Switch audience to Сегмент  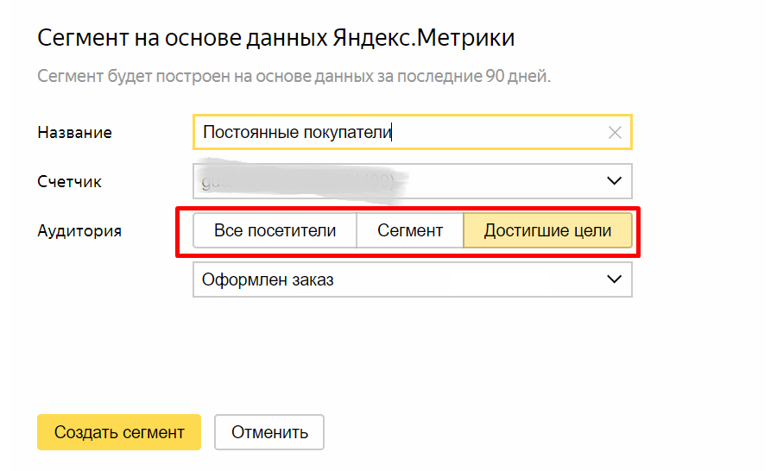coord(410,231)
